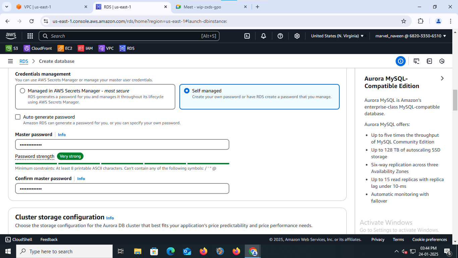Launch CloudShell from the top navigation bar
458x258 pixels.
pos(247,36)
